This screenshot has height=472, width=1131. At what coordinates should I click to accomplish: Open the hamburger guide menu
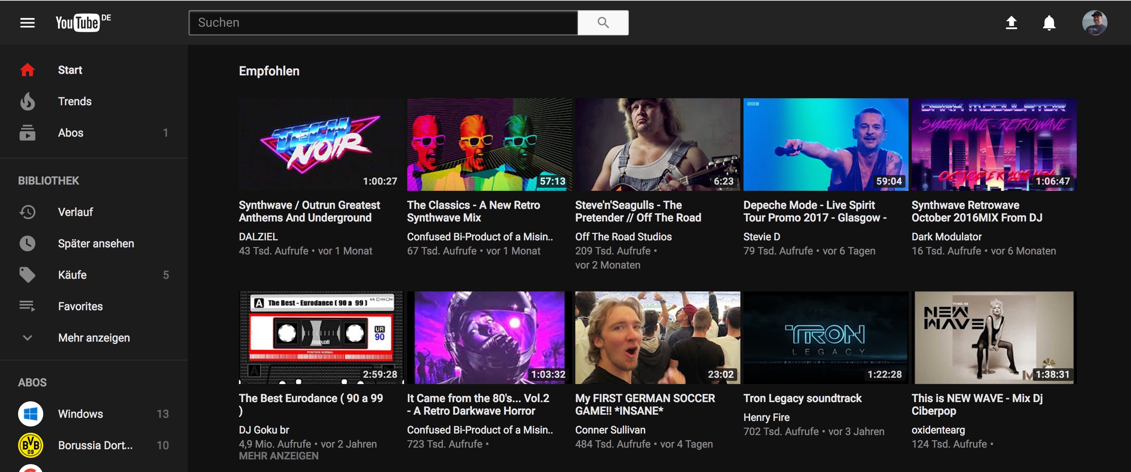(27, 22)
